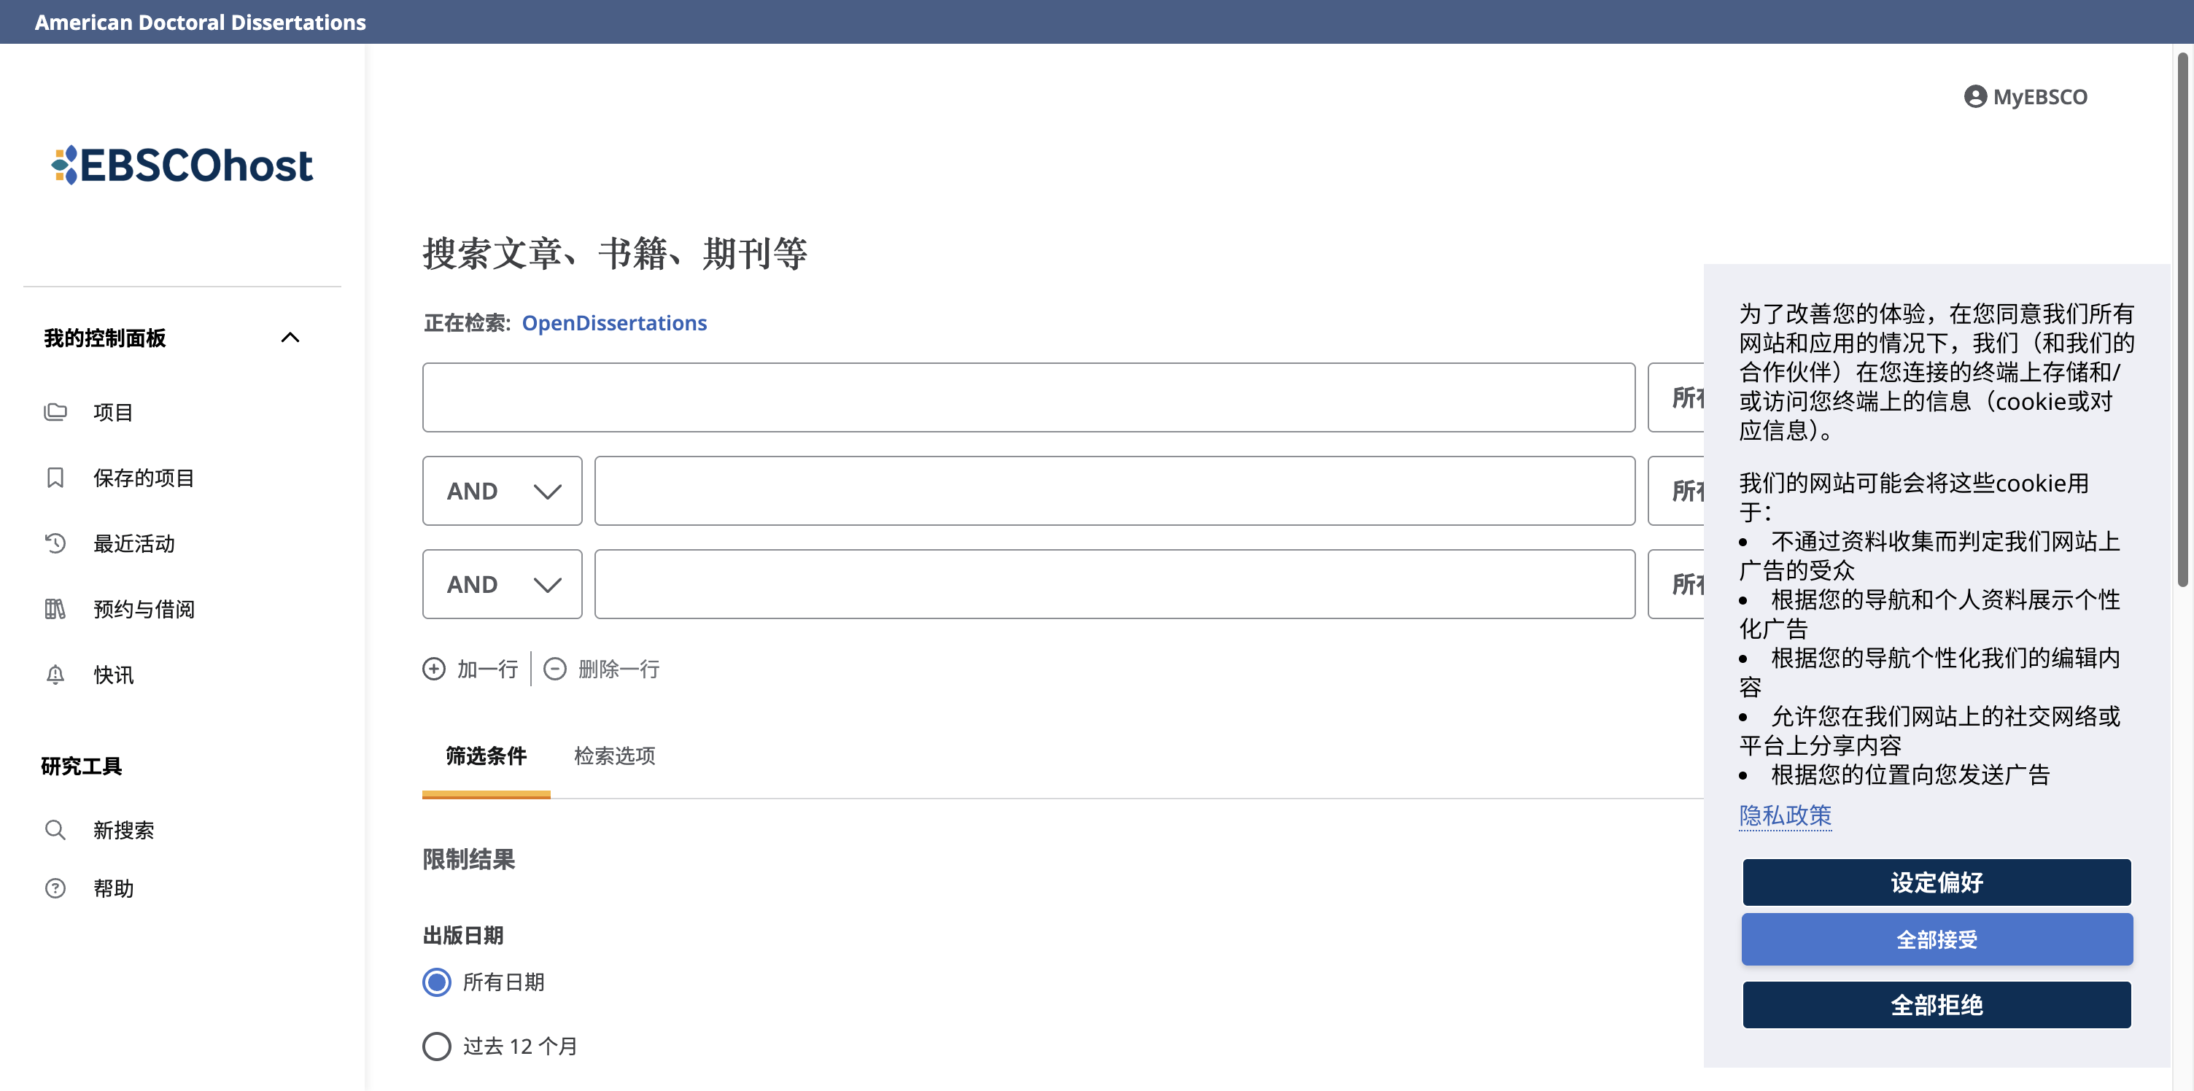Click the plus icon to add a row

[433, 669]
